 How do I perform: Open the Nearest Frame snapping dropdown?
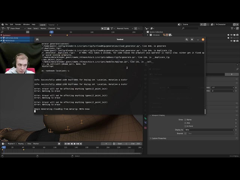tap(125, 28)
